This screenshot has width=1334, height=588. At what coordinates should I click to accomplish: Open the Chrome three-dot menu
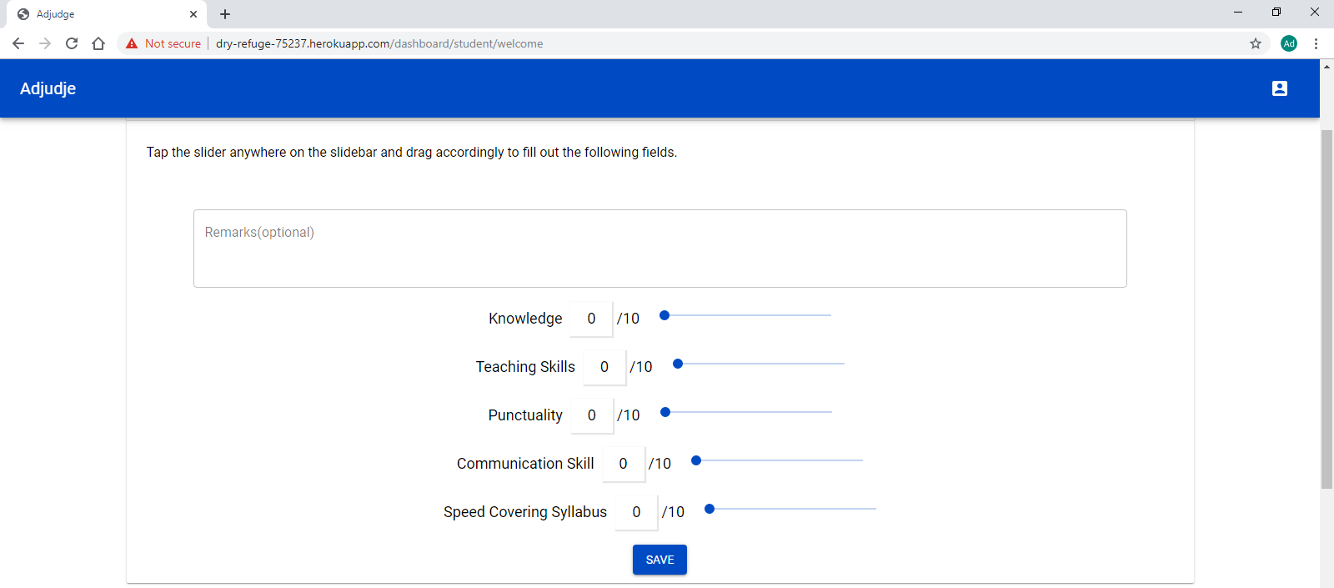point(1316,43)
